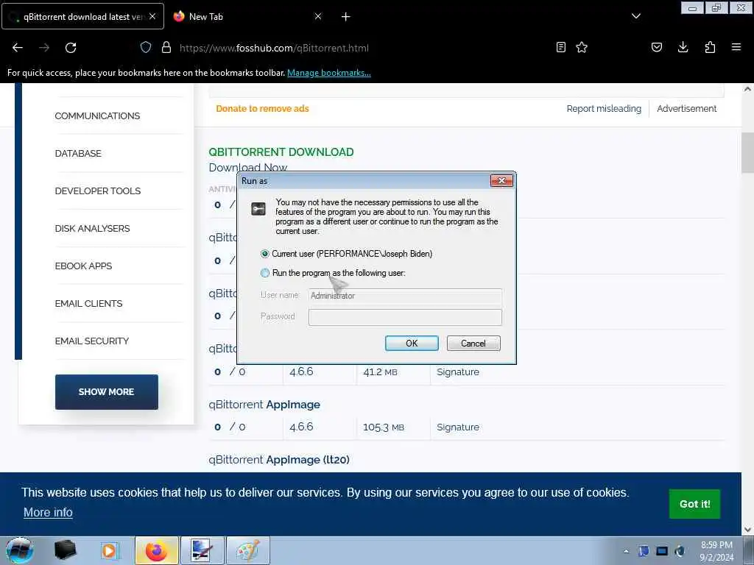Click the Report misleading link
This screenshot has height=565, width=754.
tap(604, 109)
